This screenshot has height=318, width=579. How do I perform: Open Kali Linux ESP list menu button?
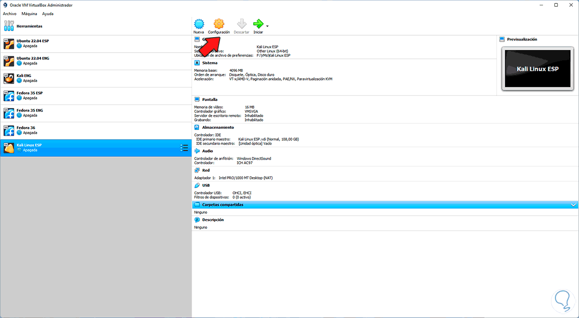[184, 148]
